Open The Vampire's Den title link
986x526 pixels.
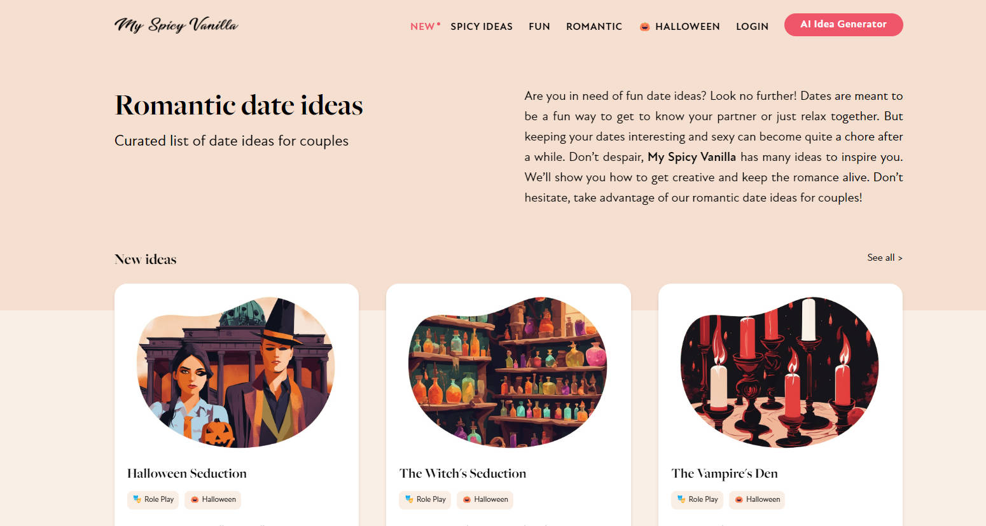click(x=725, y=473)
